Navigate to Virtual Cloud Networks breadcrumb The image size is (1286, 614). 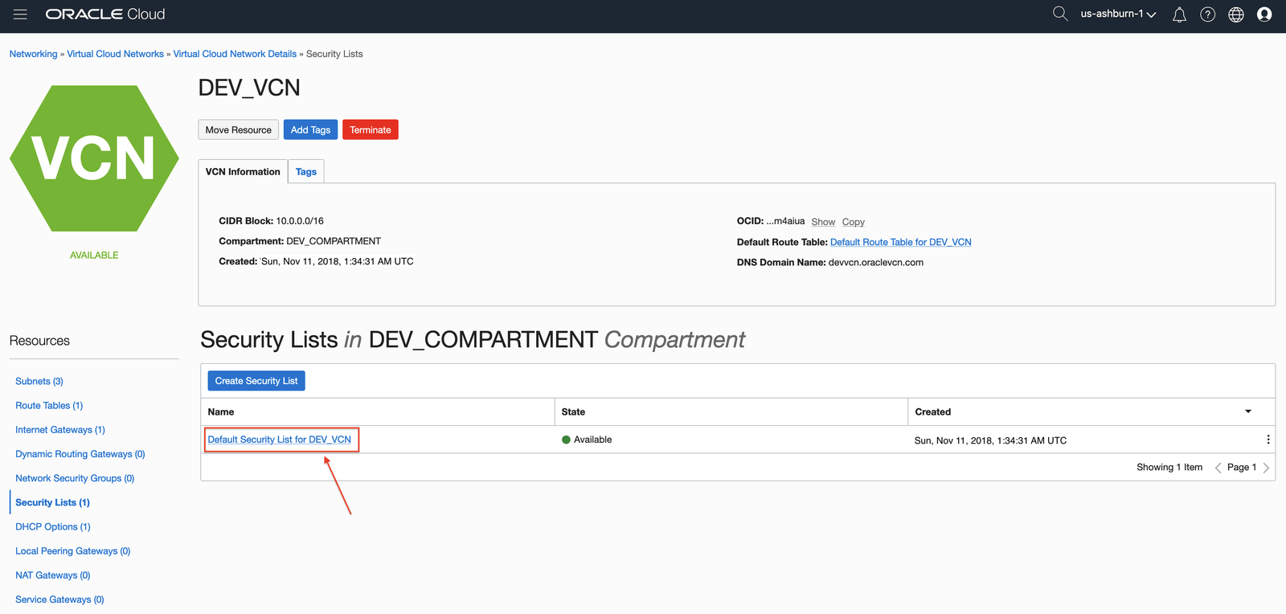tap(115, 54)
